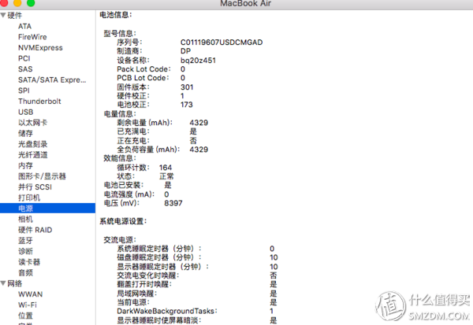Collapse the 硬件 section triangle
Screen dimensions: 473x325
tap(3, 15)
